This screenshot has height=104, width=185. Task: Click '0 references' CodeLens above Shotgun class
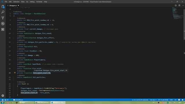[x=17, y=12]
